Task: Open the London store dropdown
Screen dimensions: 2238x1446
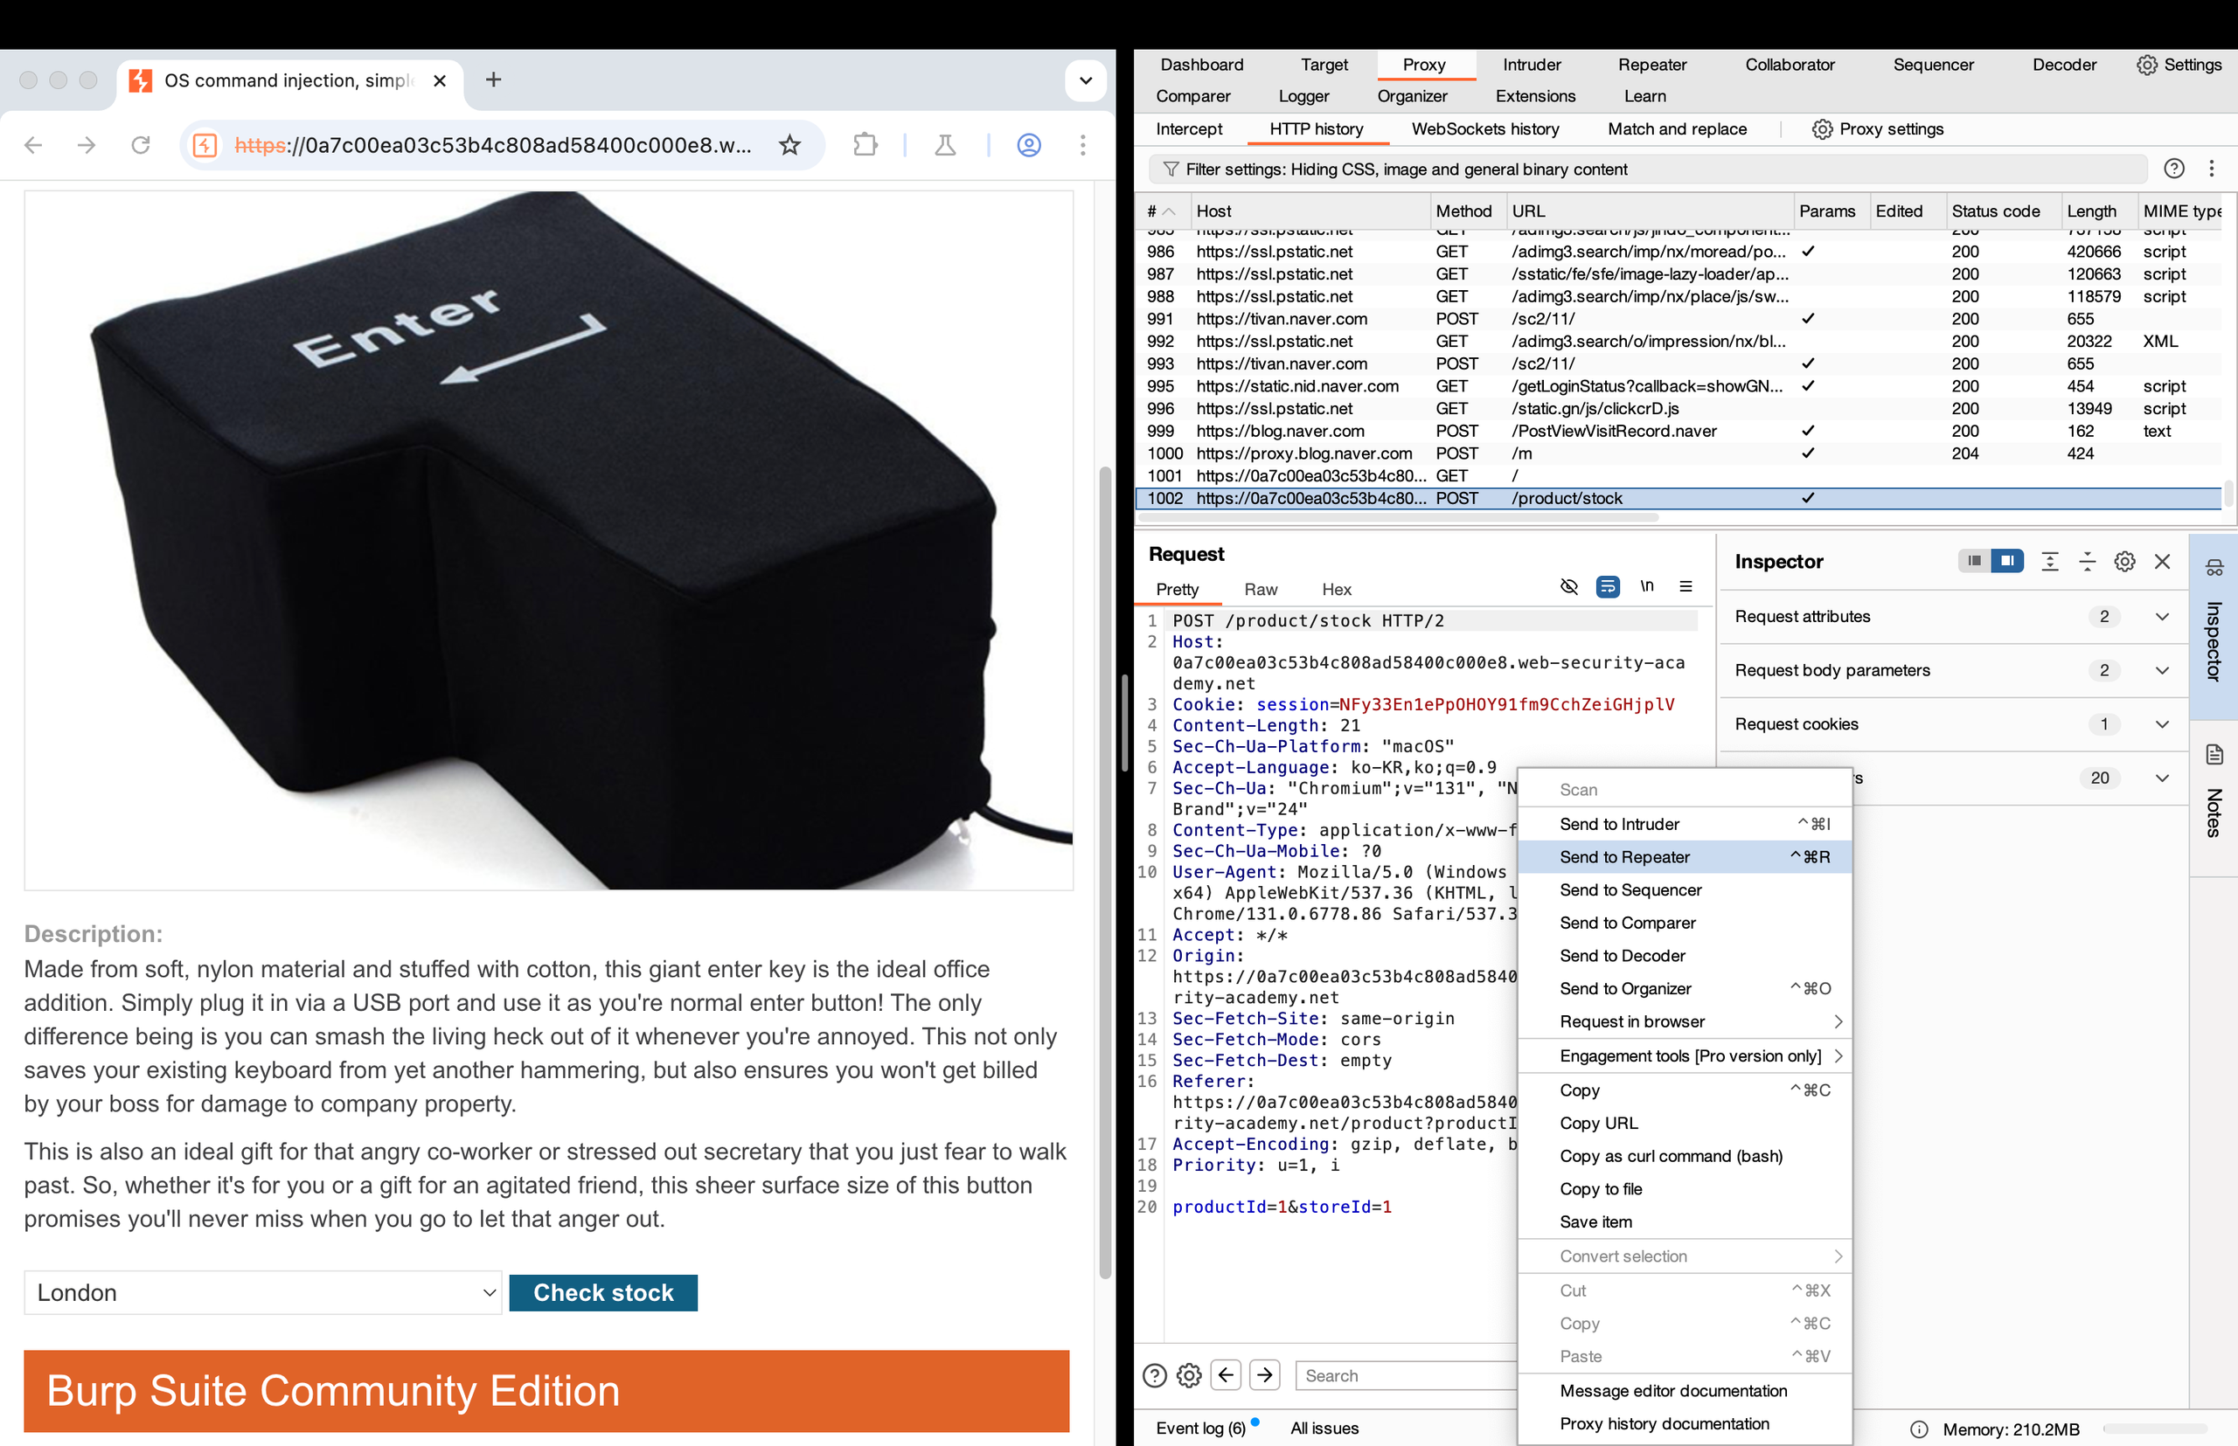Action: tap(263, 1292)
